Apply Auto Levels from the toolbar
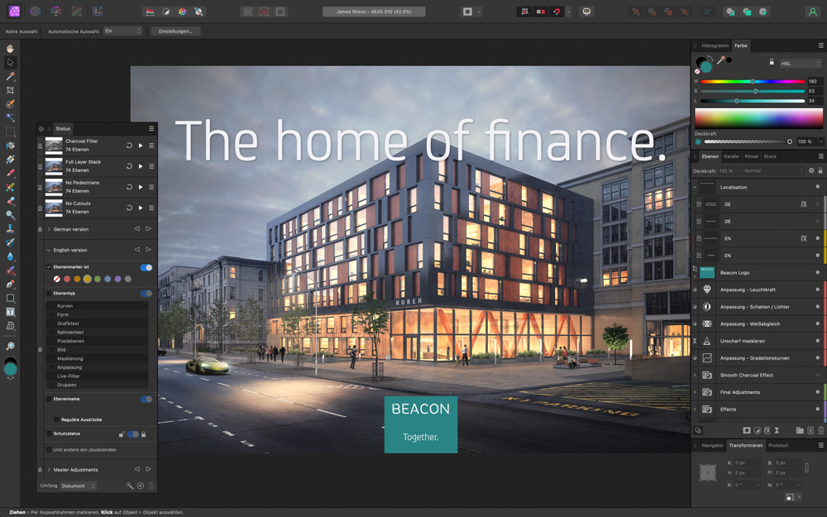The image size is (827, 517). (x=151, y=12)
